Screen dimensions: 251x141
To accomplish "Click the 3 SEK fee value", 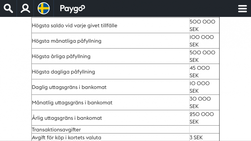I will (x=196, y=137).
